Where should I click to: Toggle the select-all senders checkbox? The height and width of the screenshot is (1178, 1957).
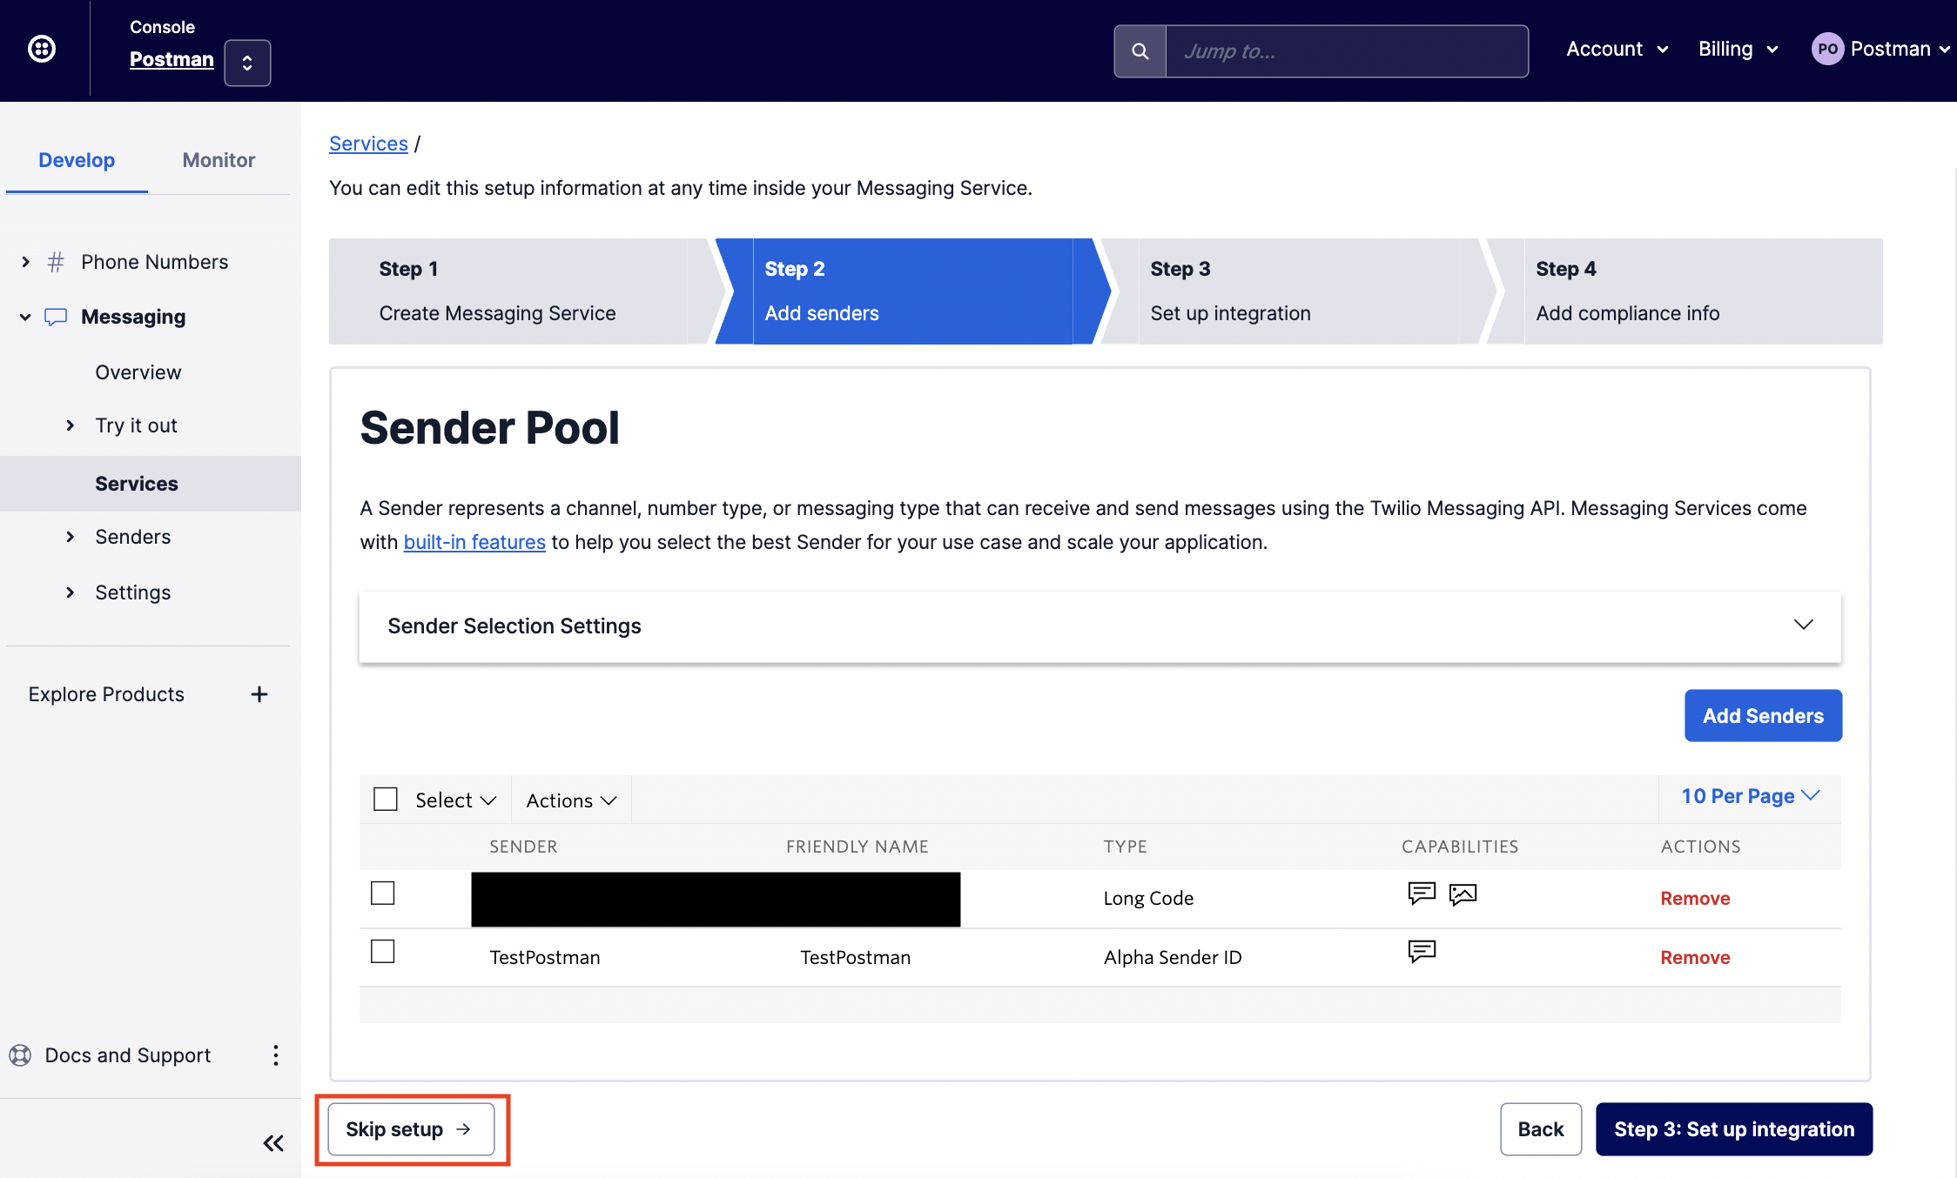point(386,800)
